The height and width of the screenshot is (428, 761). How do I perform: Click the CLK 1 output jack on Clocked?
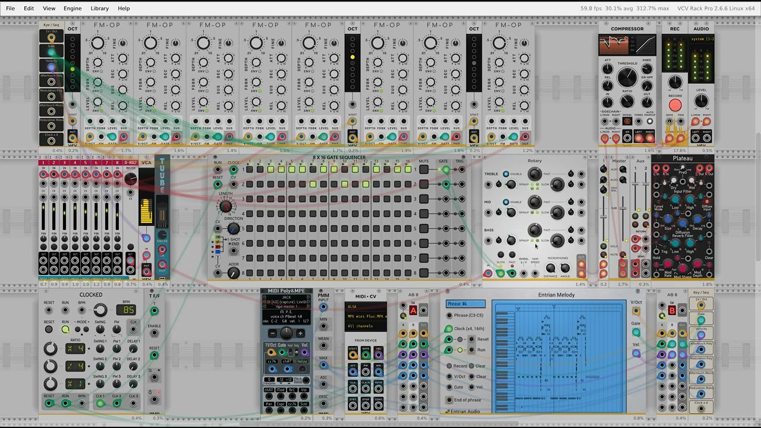pyautogui.click(x=100, y=404)
